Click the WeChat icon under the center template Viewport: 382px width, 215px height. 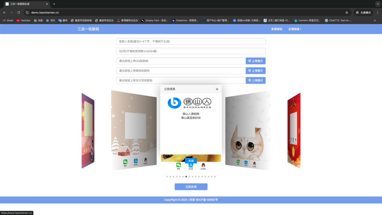coord(179,166)
